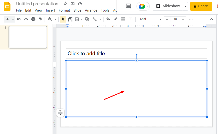Image resolution: width=218 pixels, height=134 pixels.
Task: Open the Format menu
Action: coord(64,10)
